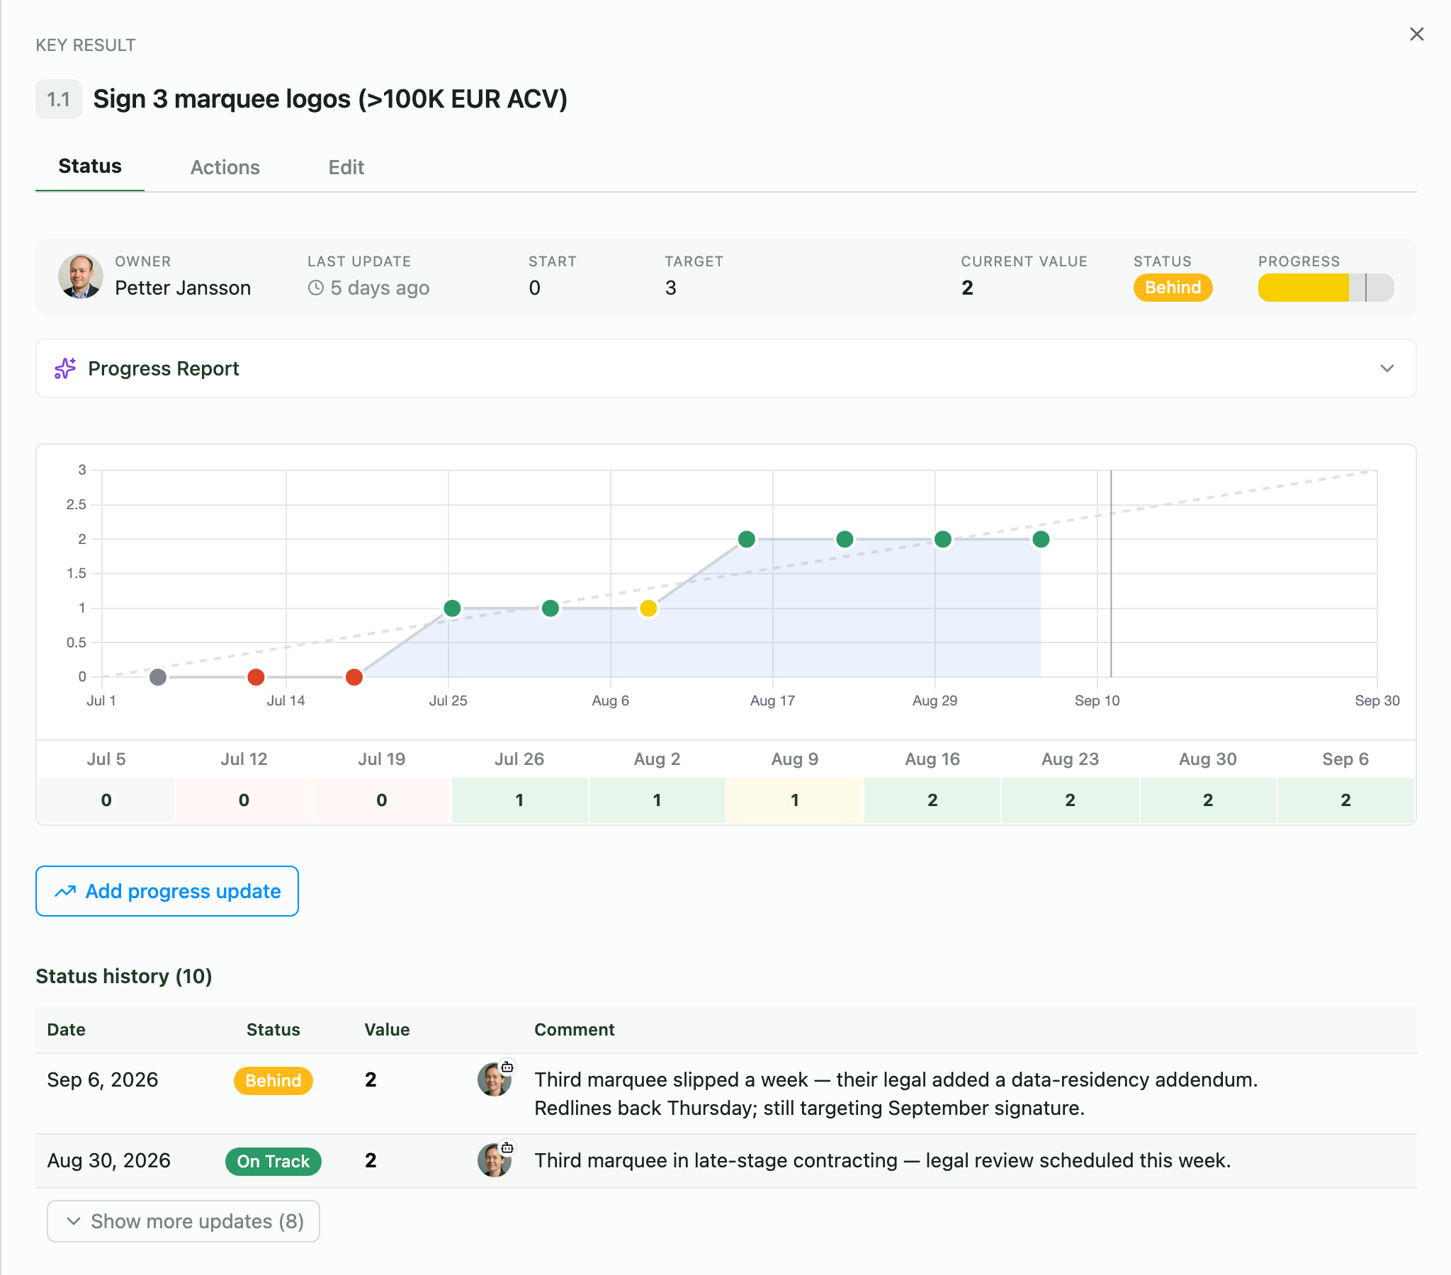The height and width of the screenshot is (1275, 1451).
Task: Click the sparkle Progress Report icon
Action: [65, 368]
